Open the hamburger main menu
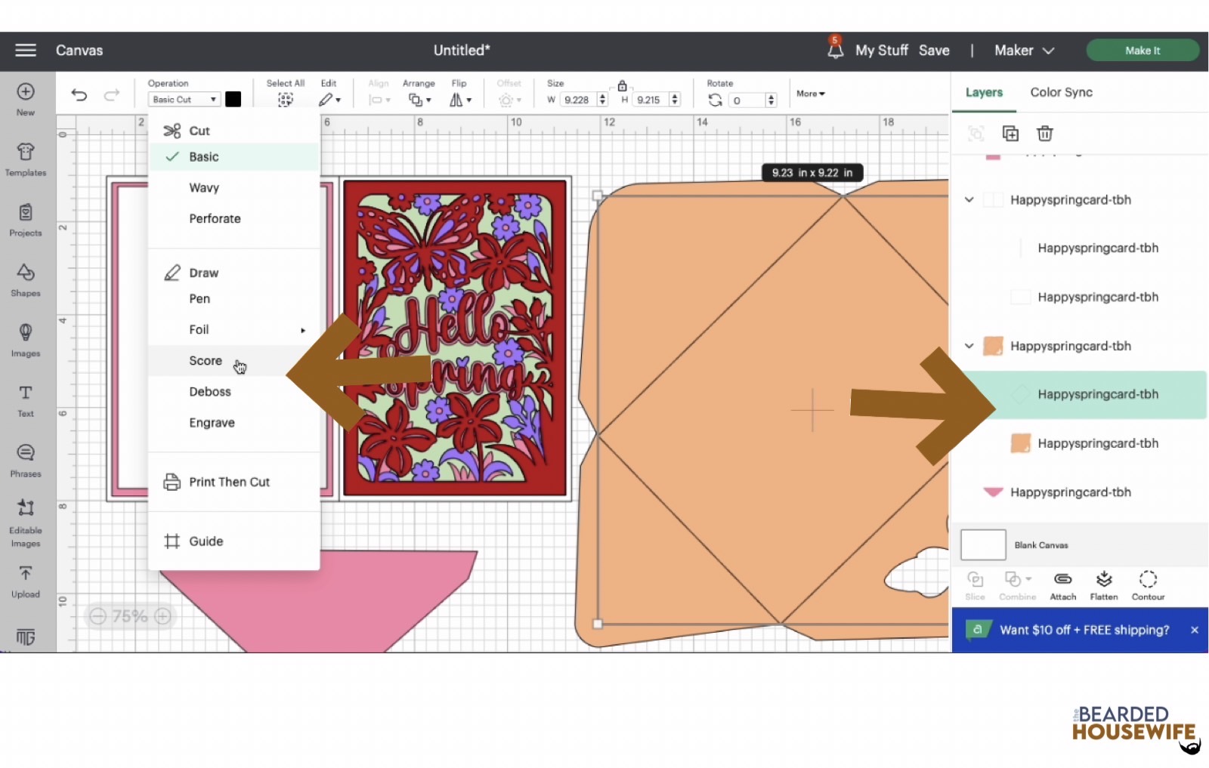Viewport: 1209px width, 768px height. click(x=26, y=50)
